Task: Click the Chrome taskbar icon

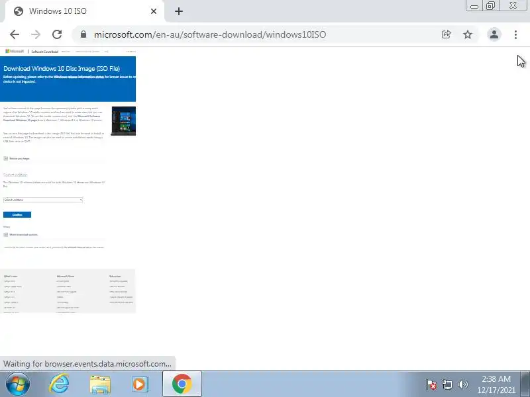Action: (182, 384)
